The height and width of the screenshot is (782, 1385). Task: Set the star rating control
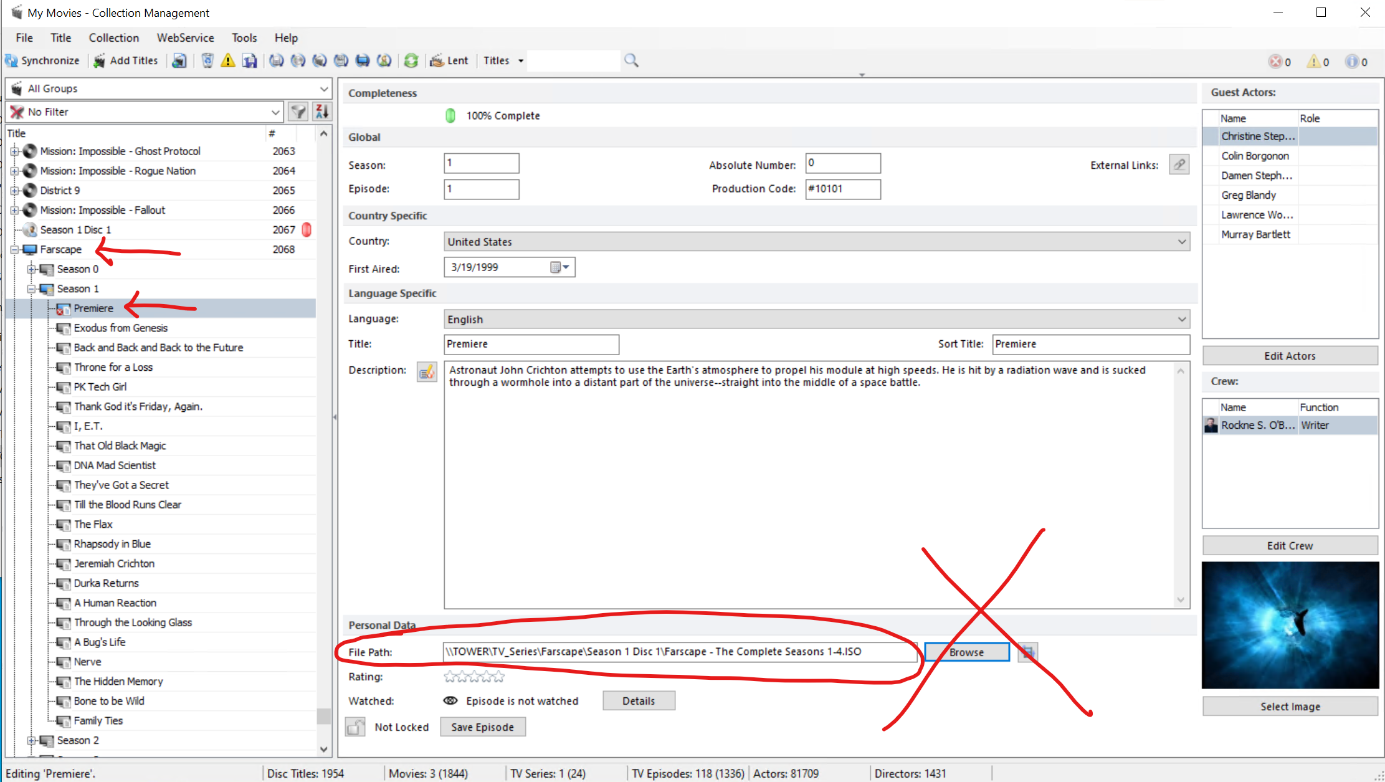coord(474,677)
